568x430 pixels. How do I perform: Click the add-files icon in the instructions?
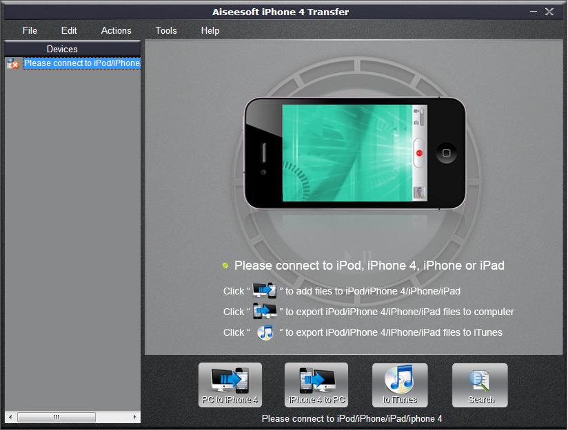click(x=265, y=290)
